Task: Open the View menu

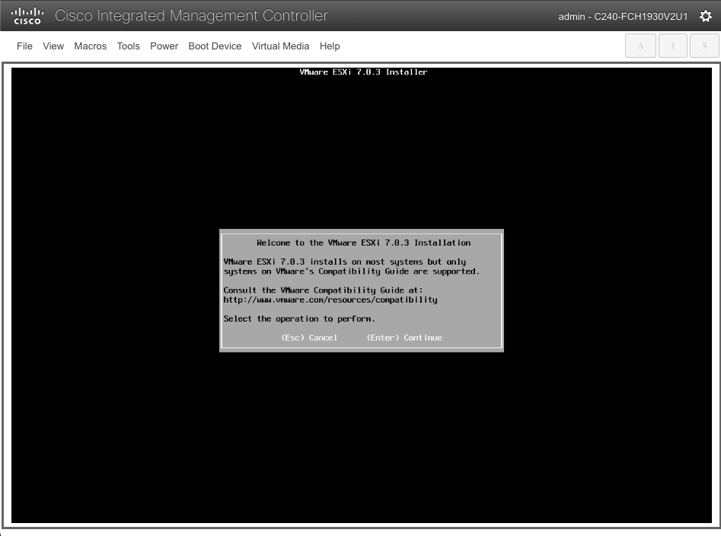Action: 53,46
